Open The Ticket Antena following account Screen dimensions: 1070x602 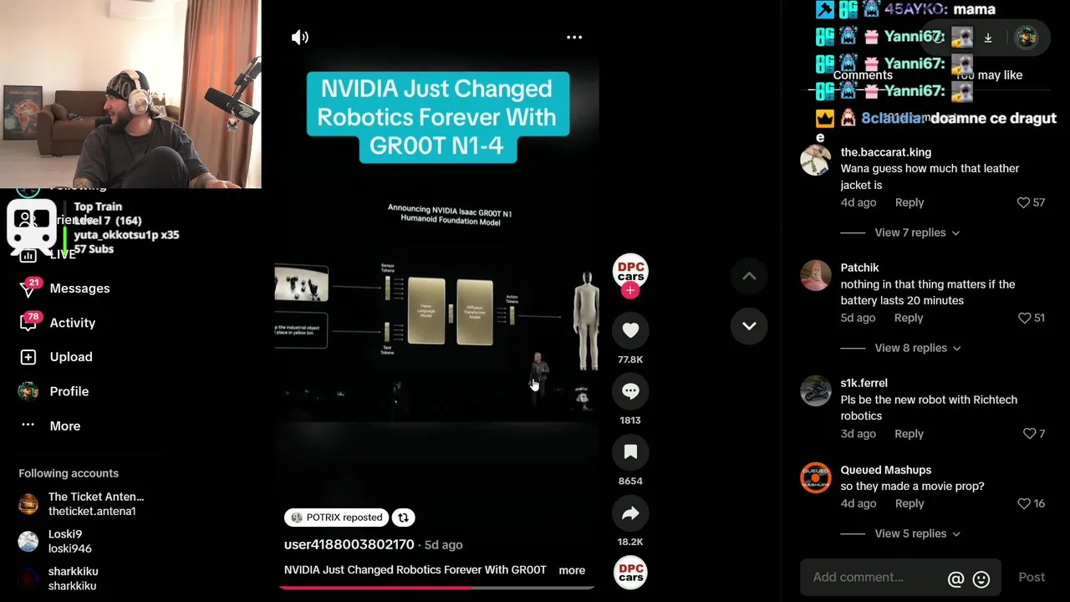click(x=81, y=503)
